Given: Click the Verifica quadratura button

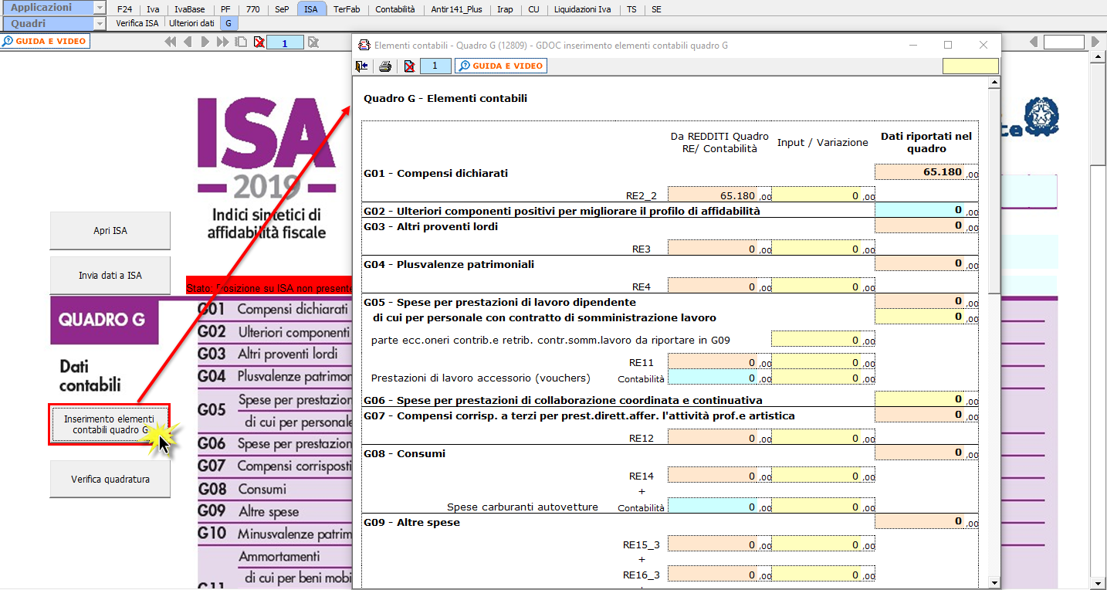Looking at the screenshot, I should [x=110, y=479].
